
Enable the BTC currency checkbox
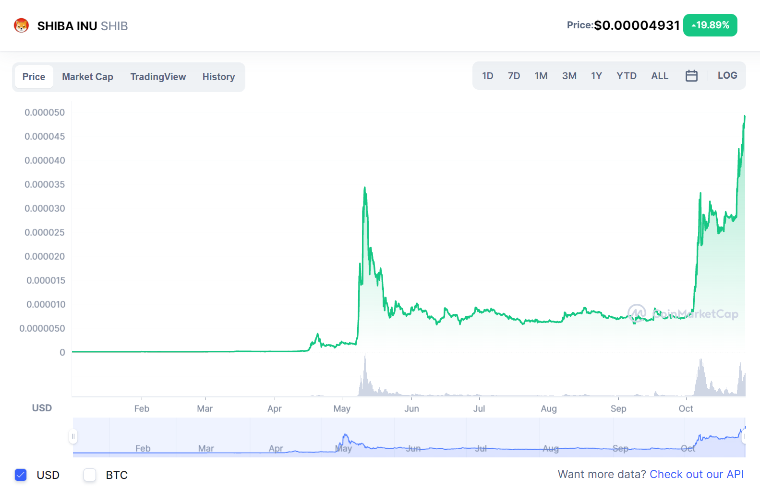point(90,475)
